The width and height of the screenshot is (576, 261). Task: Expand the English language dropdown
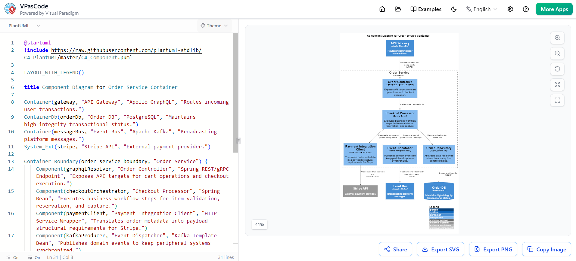point(481,9)
